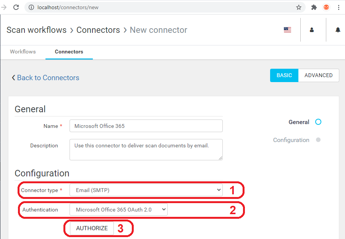This screenshot has width=345, height=239.
Task: Expand the Connector type dropdown
Action: (146, 190)
